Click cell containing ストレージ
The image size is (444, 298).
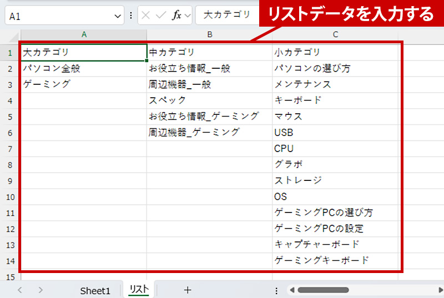click(335, 180)
